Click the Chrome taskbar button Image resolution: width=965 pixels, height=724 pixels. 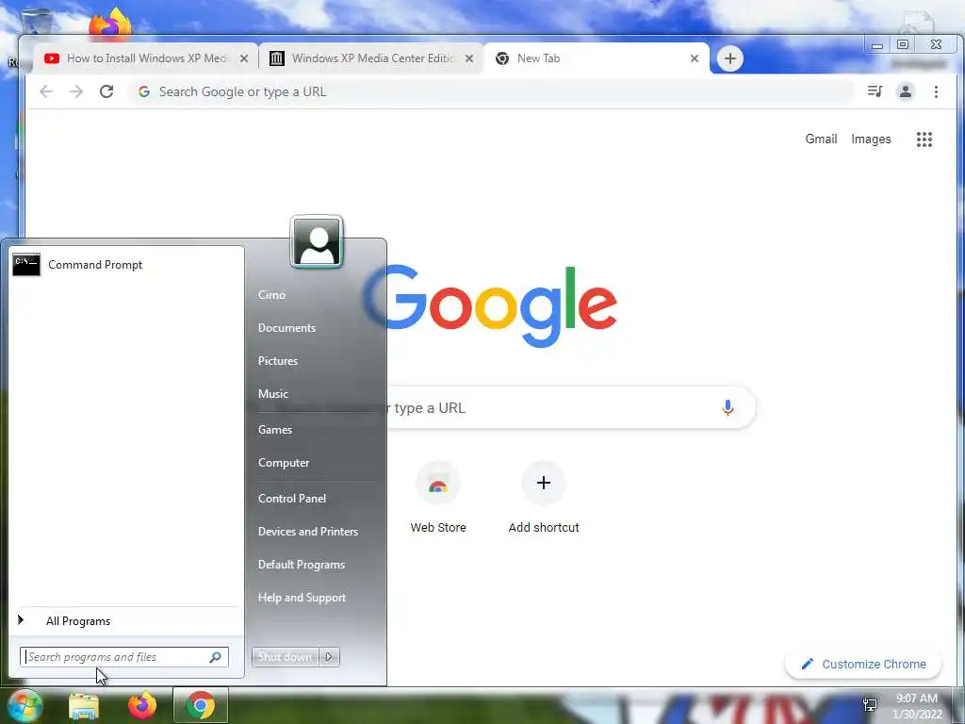click(200, 705)
